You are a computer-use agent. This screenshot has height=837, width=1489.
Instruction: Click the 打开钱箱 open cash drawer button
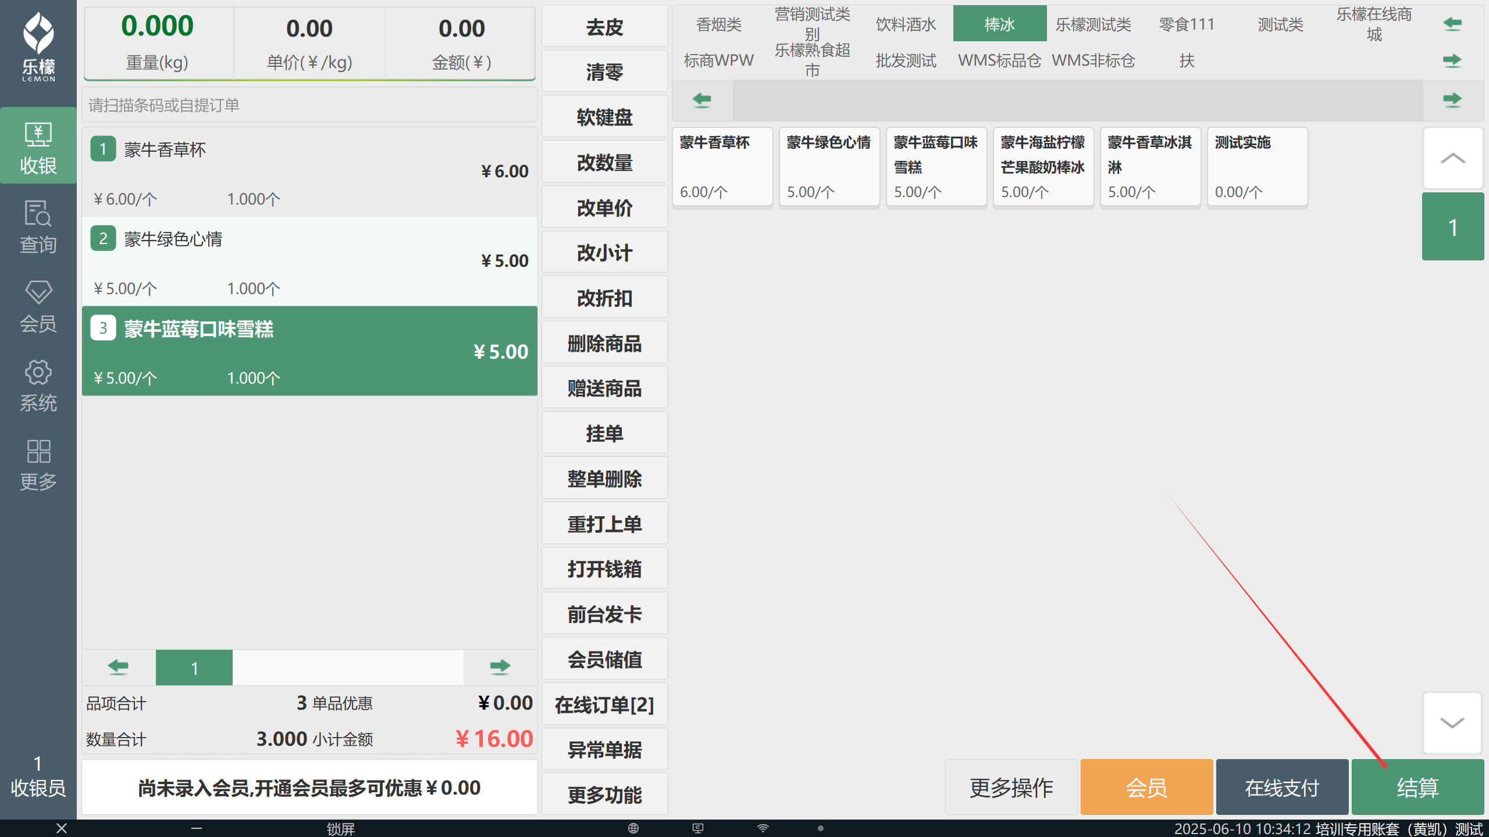(605, 569)
